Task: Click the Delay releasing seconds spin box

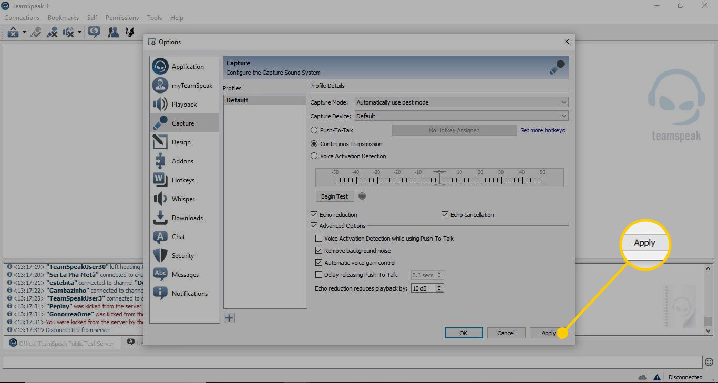Action: 427,275
